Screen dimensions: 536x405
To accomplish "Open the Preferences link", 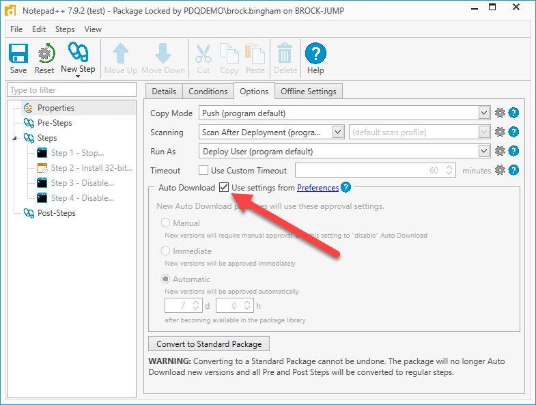I will tap(318, 188).
